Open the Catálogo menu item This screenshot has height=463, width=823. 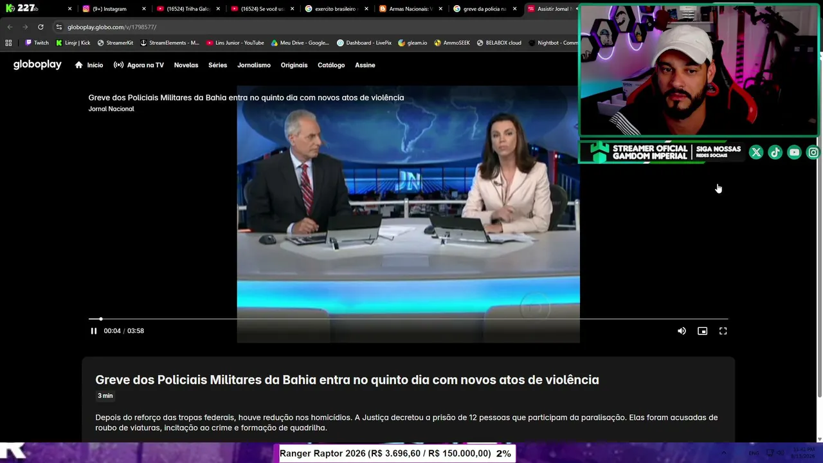(x=331, y=65)
